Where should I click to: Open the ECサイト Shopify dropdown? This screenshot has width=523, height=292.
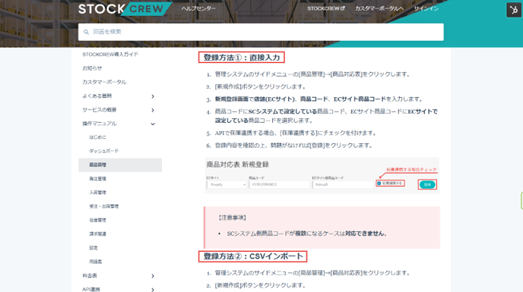pyautogui.click(x=227, y=184)
